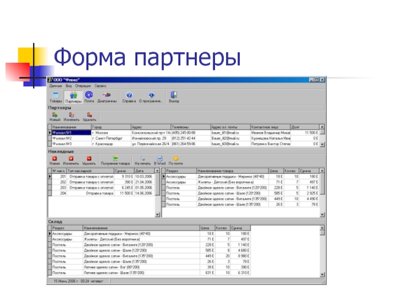Click the На печать print icon

click(143, 160)
